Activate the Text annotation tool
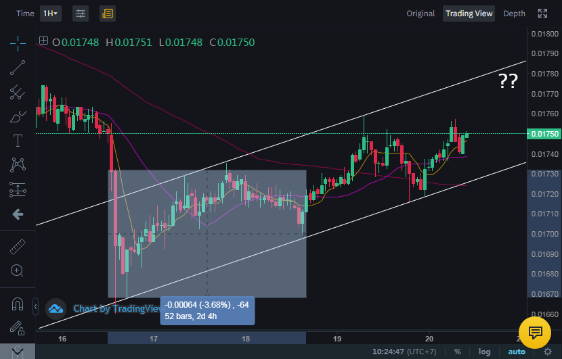Viewport: 562px width, 359px height. coord(18,141)
